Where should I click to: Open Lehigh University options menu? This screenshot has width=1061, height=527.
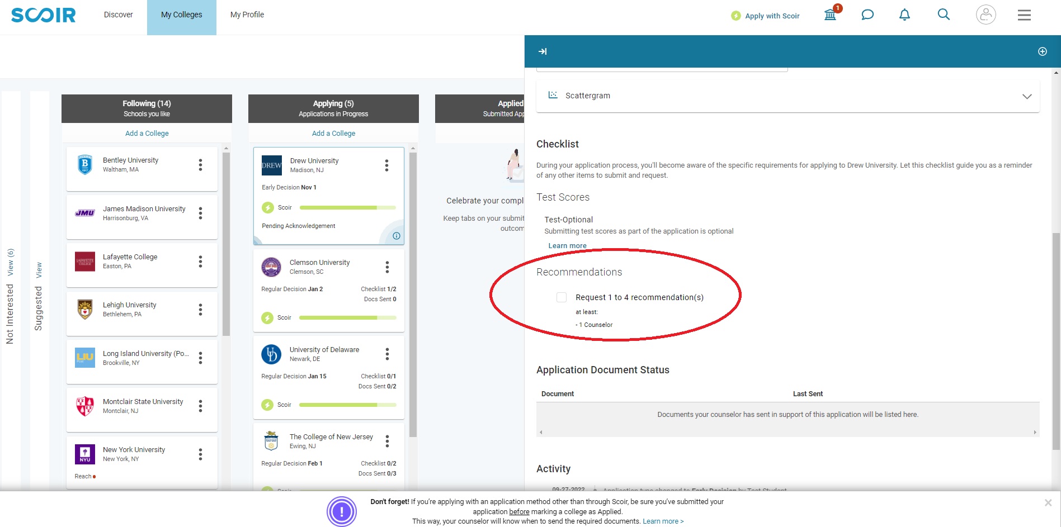[x=200, y=310]
